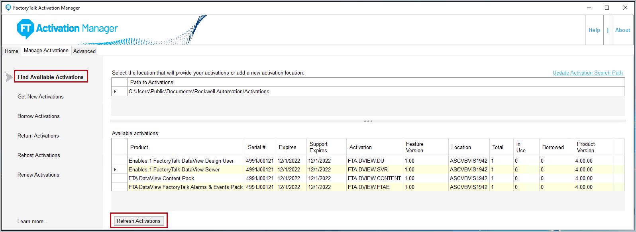Click the Feature Version column header
636x232 pixels.
click(x=426, y=147)
